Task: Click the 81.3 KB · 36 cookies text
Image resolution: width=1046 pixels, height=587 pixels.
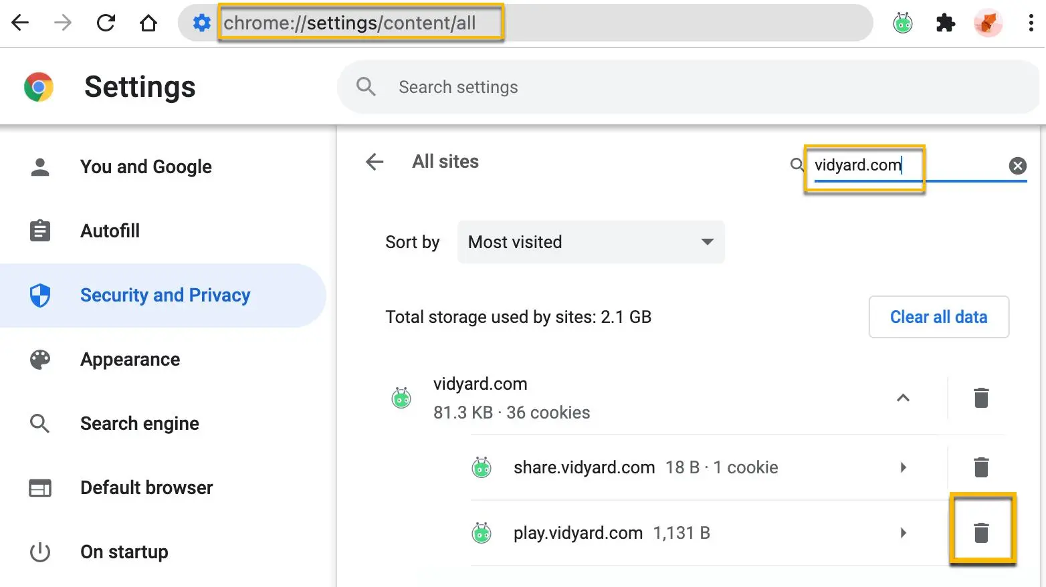Action: (512, 413)
